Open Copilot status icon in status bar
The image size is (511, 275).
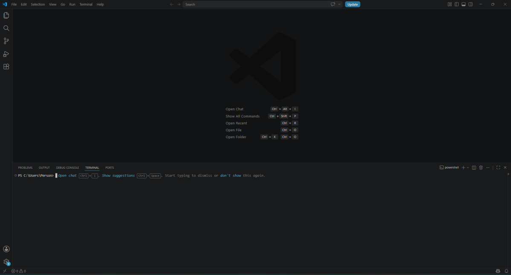[x=498, y=271]
